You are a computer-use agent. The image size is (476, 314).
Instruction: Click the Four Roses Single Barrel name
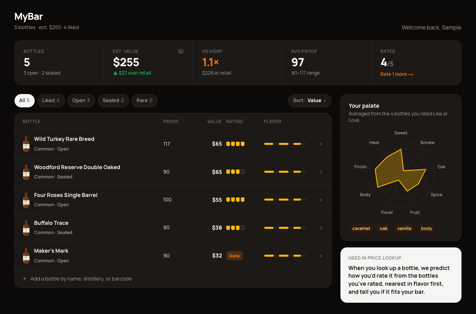(66, 195)
